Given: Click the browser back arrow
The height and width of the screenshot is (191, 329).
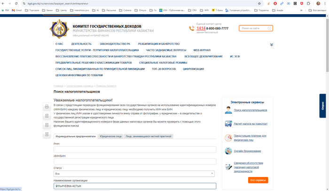Looking at the screenshot, I should [x=3, y=4].
